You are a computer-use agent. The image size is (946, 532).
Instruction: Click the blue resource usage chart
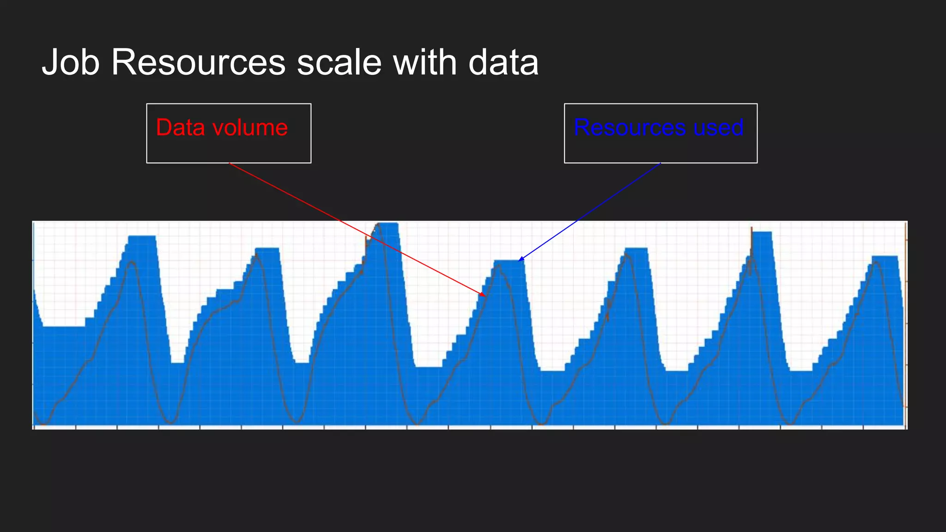[470, 325]
